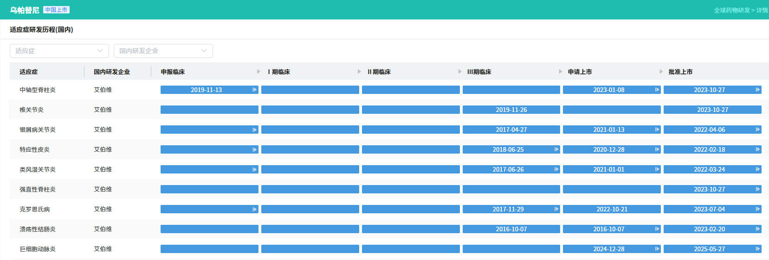Select the III期临床 column header
Screen dimensions: 769x260
click(x=479, y=72)
